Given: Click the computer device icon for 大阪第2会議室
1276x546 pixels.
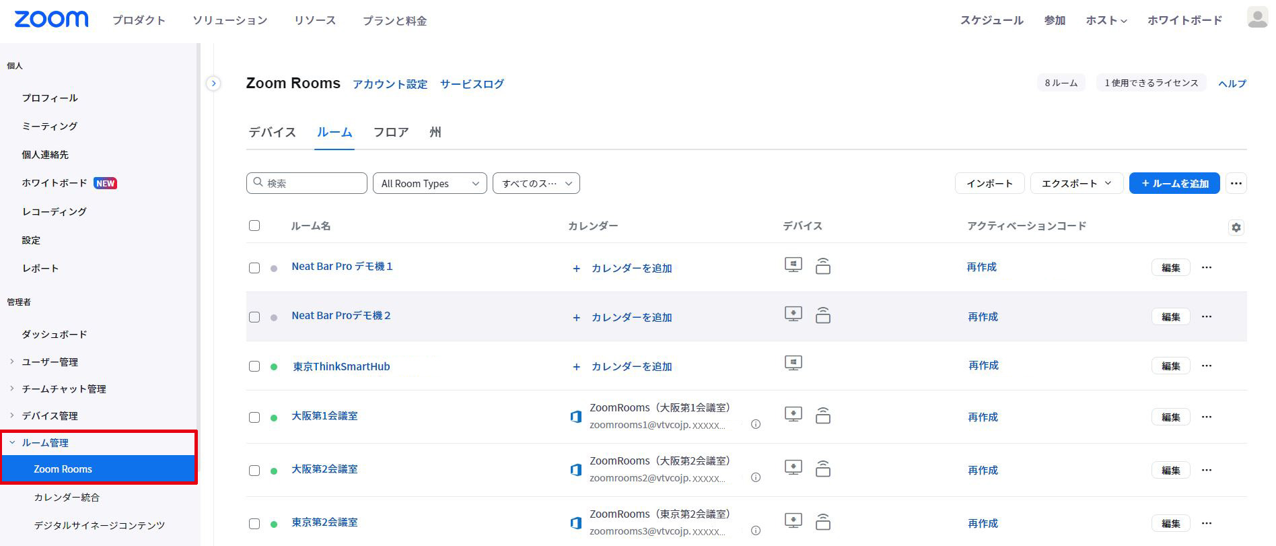Looking at the screenshot, I should point(793,468).
